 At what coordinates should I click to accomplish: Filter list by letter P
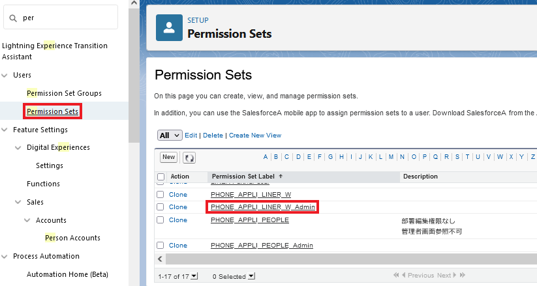click(x=424, y=157)
